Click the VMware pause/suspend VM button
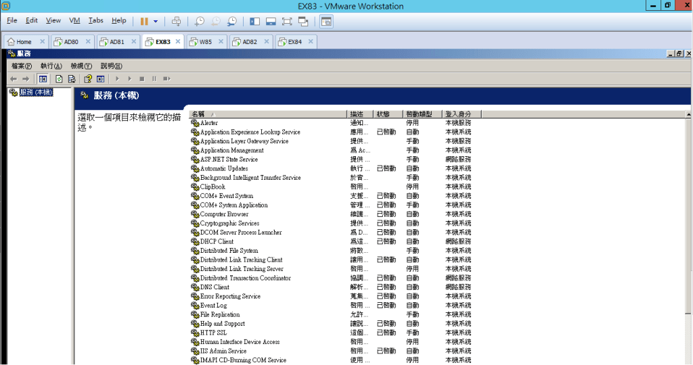The width and height of the screenshot is (693, 365). 144,22
